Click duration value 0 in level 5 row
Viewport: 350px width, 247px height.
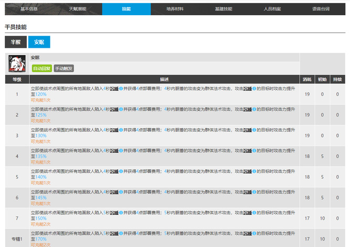click(337, 177)
